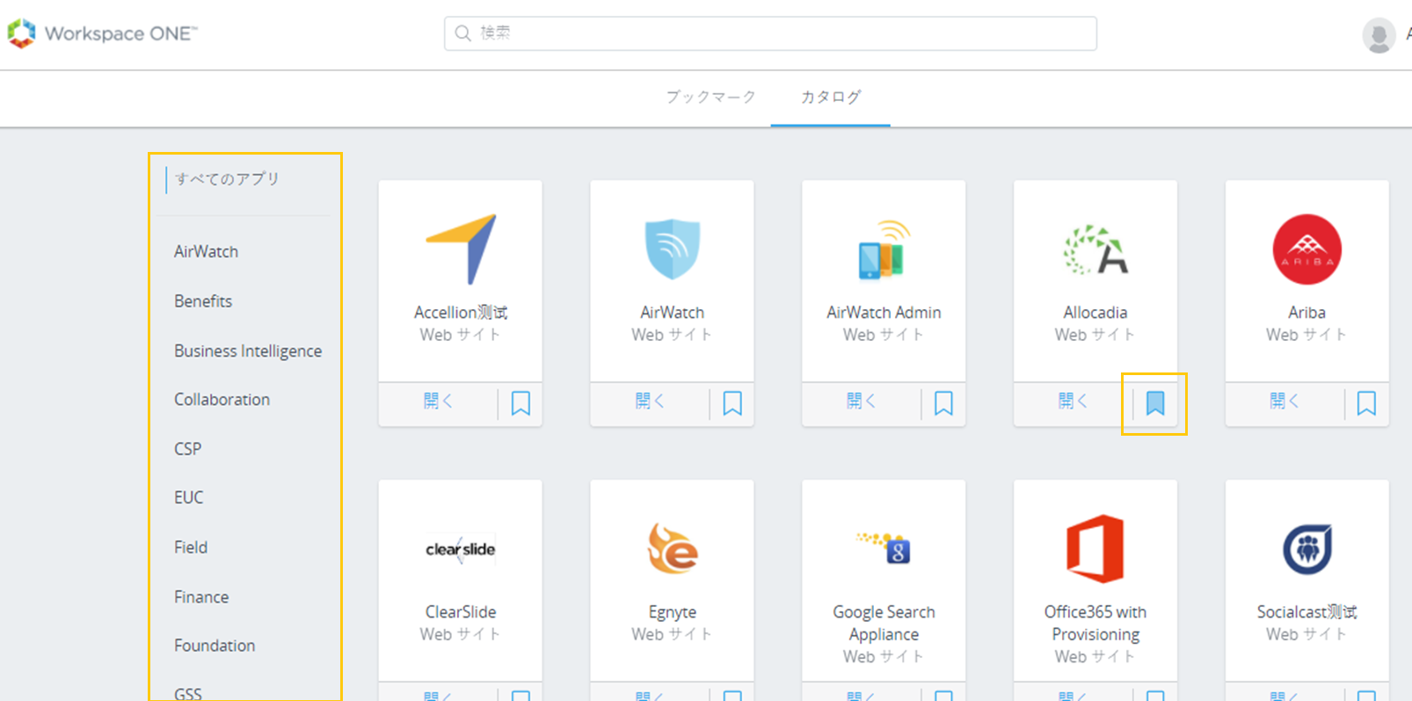Select the GSS category
The height and width of the screenshot is (701, 1412).
tap(187, 694)
